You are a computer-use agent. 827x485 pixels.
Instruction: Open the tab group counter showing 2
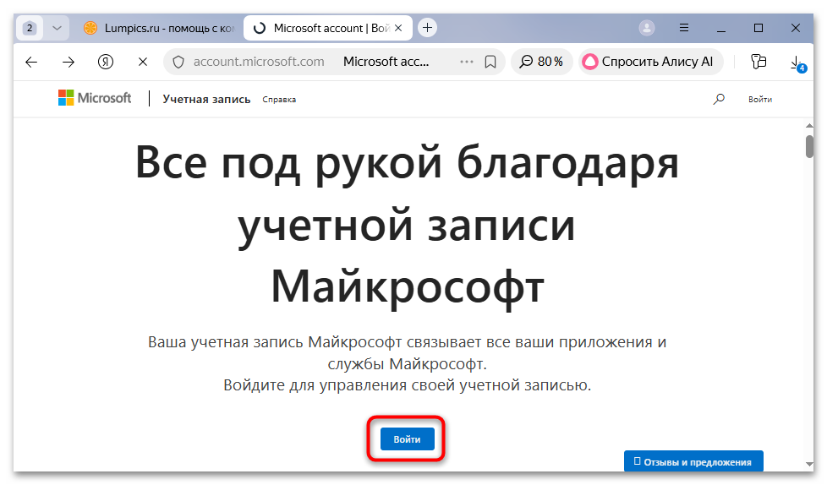point(30,28)
